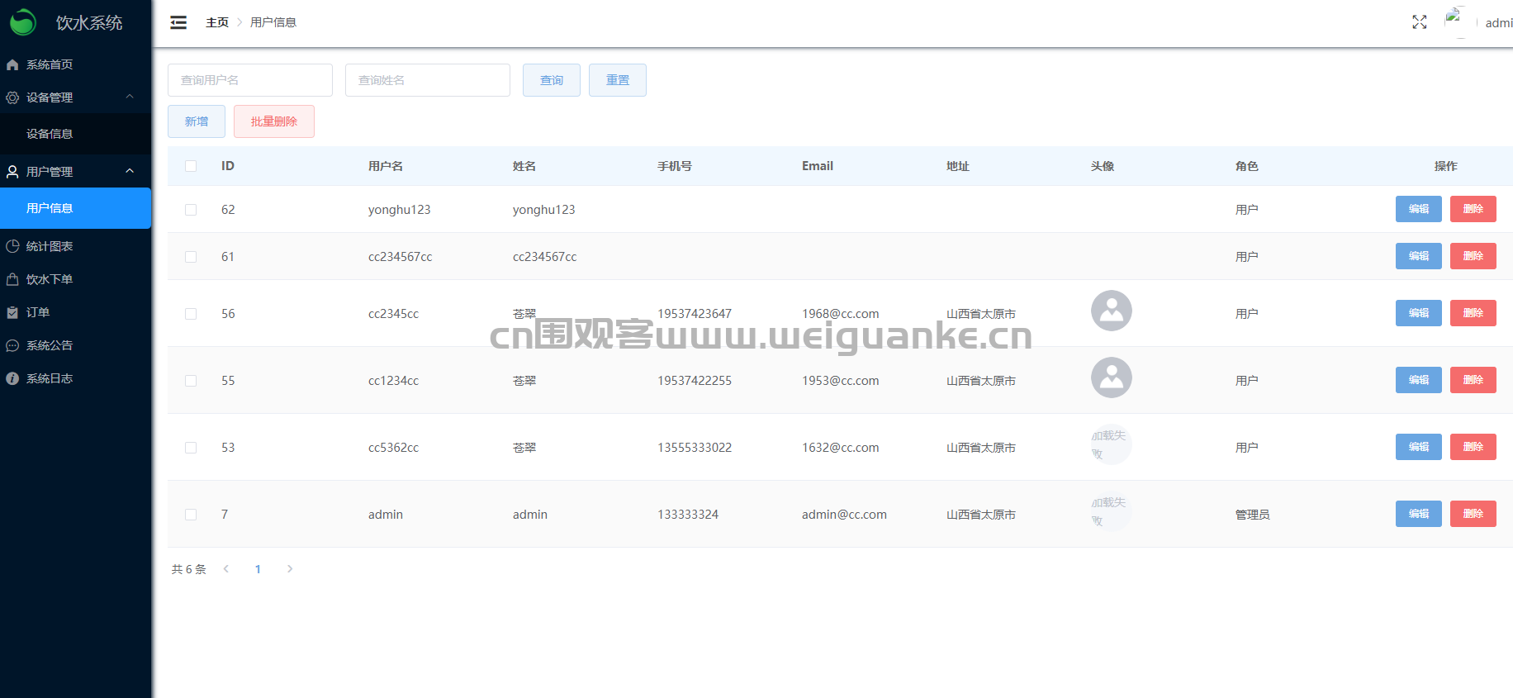Go to next page arrow
Screen dimensions: 1513x698
click(x=290, y=569)
